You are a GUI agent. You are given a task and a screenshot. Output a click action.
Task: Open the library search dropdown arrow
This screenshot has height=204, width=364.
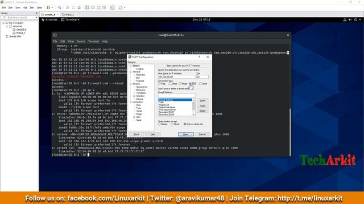(36, 18)
